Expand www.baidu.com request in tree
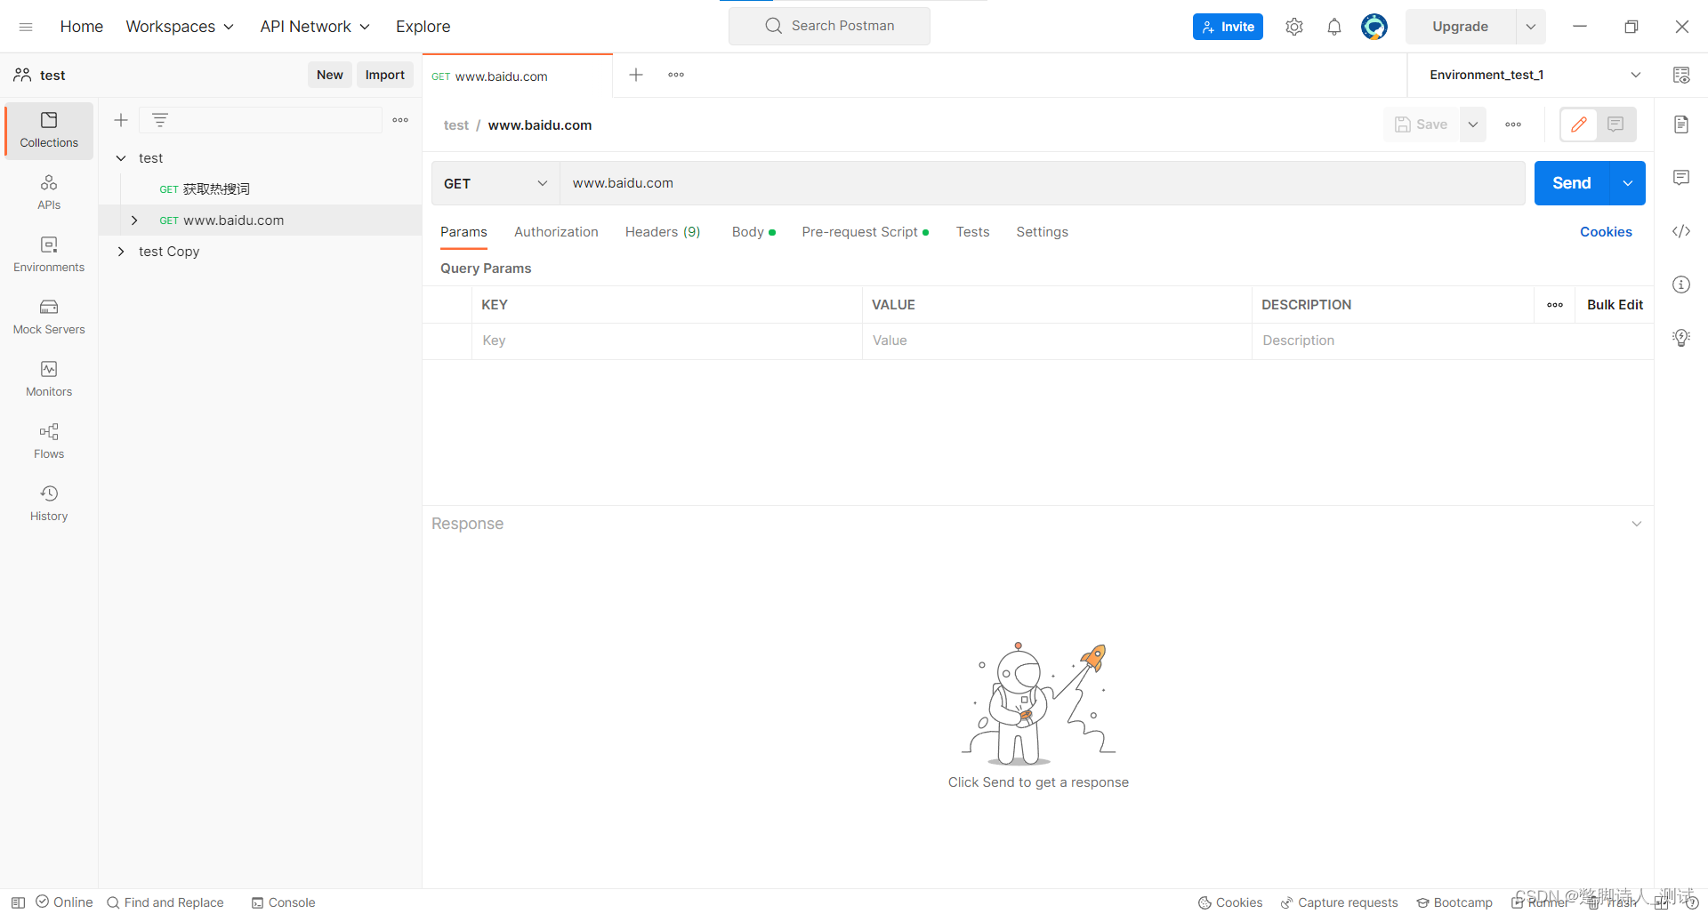 click(x=134, y=220)
